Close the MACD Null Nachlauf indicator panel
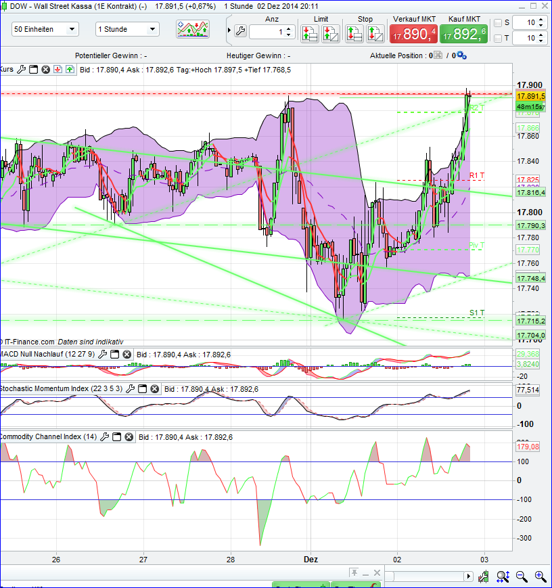 coord(127,353)
